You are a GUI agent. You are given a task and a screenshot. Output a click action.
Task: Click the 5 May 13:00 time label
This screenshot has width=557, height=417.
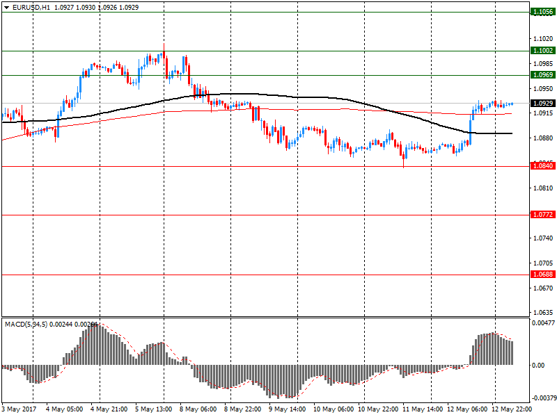[153, 409]
